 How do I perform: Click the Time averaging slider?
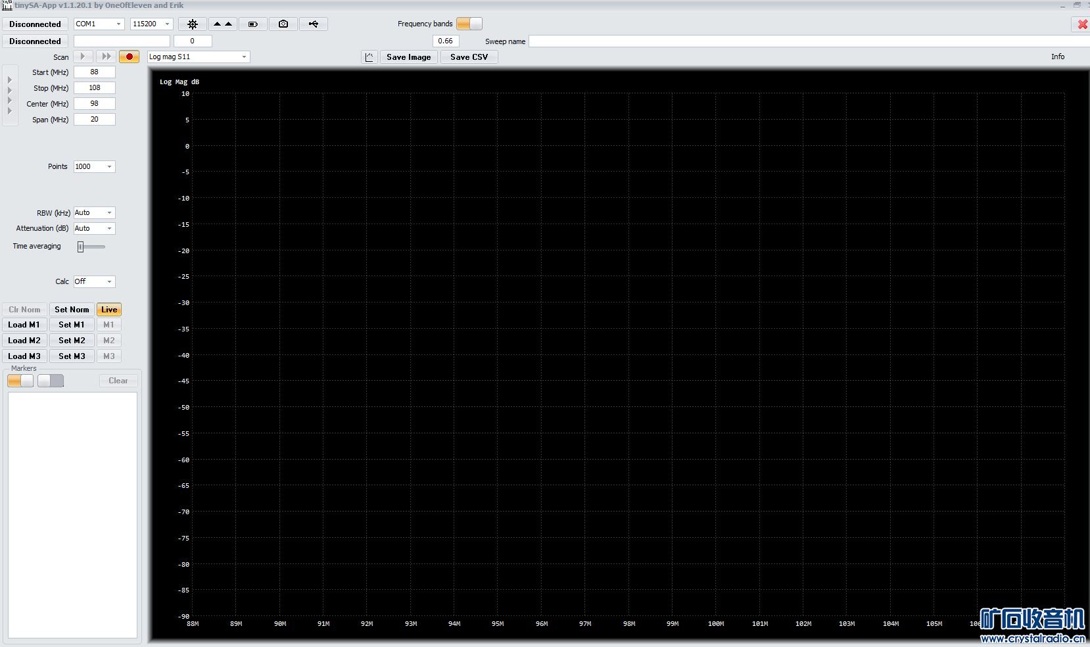click(91, 247)
